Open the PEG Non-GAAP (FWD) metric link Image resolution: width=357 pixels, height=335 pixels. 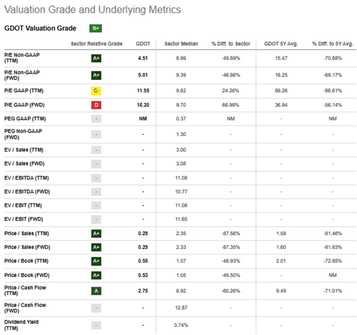(23, 134)
